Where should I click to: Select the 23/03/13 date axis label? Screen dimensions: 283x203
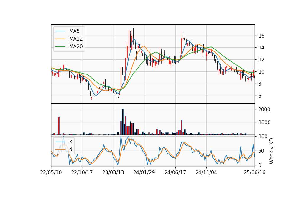coord(113,172)
